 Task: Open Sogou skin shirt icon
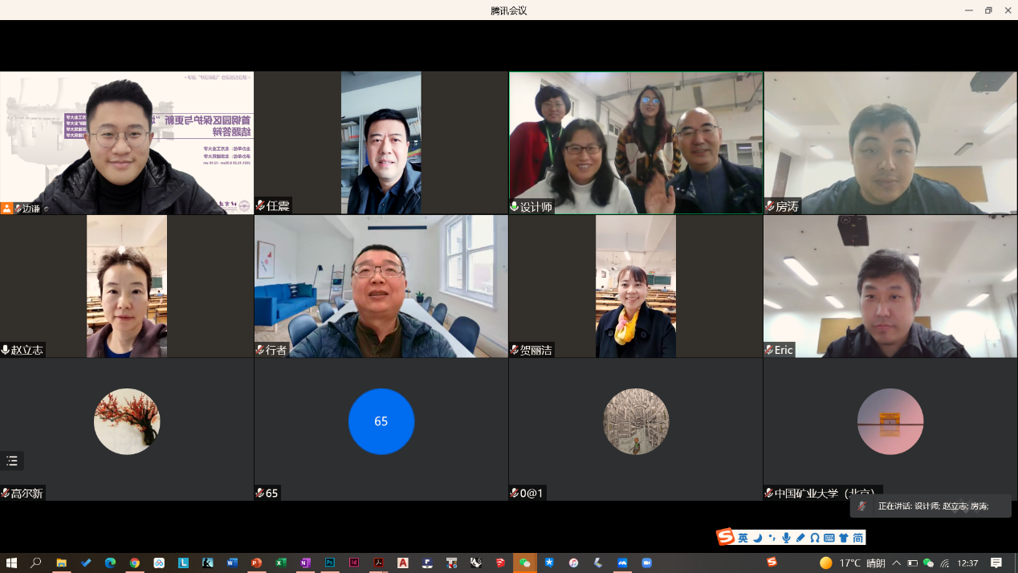[843, 538]
